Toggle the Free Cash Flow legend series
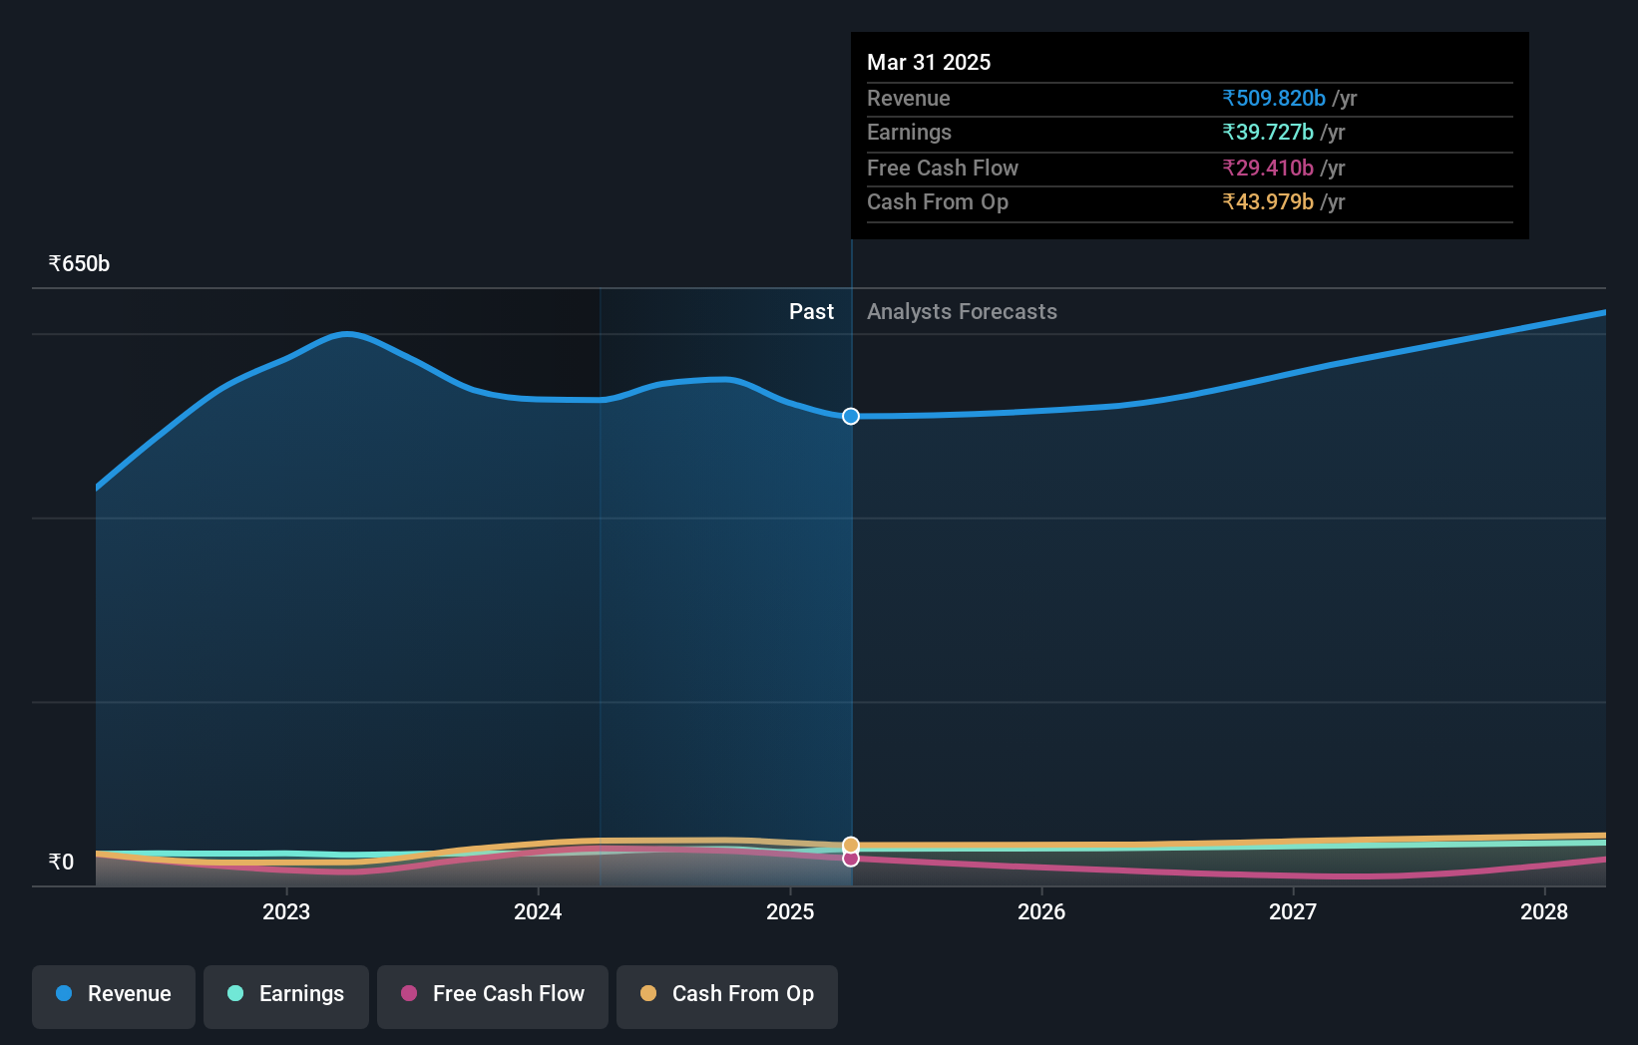 [493, 995]
